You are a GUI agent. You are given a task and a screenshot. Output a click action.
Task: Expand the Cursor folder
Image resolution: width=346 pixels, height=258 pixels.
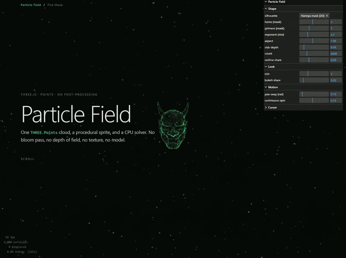(x=303, y=107)
